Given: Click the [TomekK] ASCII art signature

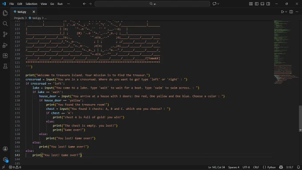Looking at the screenshot, I should pos(153,58).
